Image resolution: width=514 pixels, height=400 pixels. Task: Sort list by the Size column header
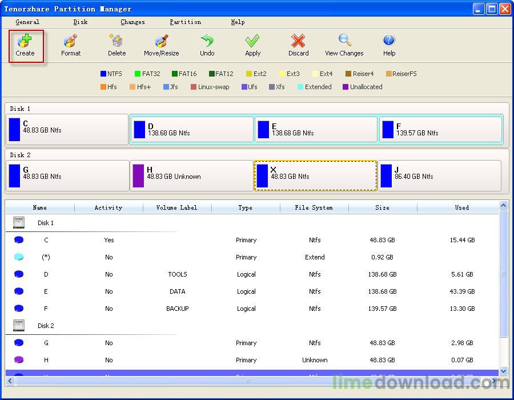point(382,207)
